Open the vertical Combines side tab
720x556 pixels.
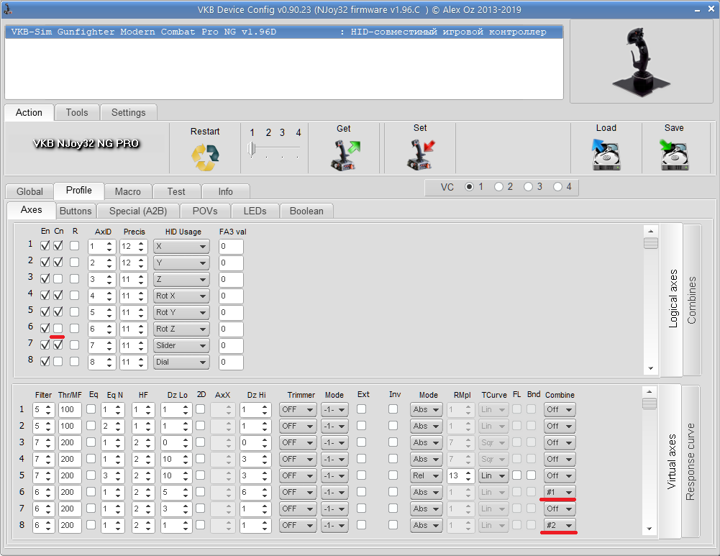point(691,300)
